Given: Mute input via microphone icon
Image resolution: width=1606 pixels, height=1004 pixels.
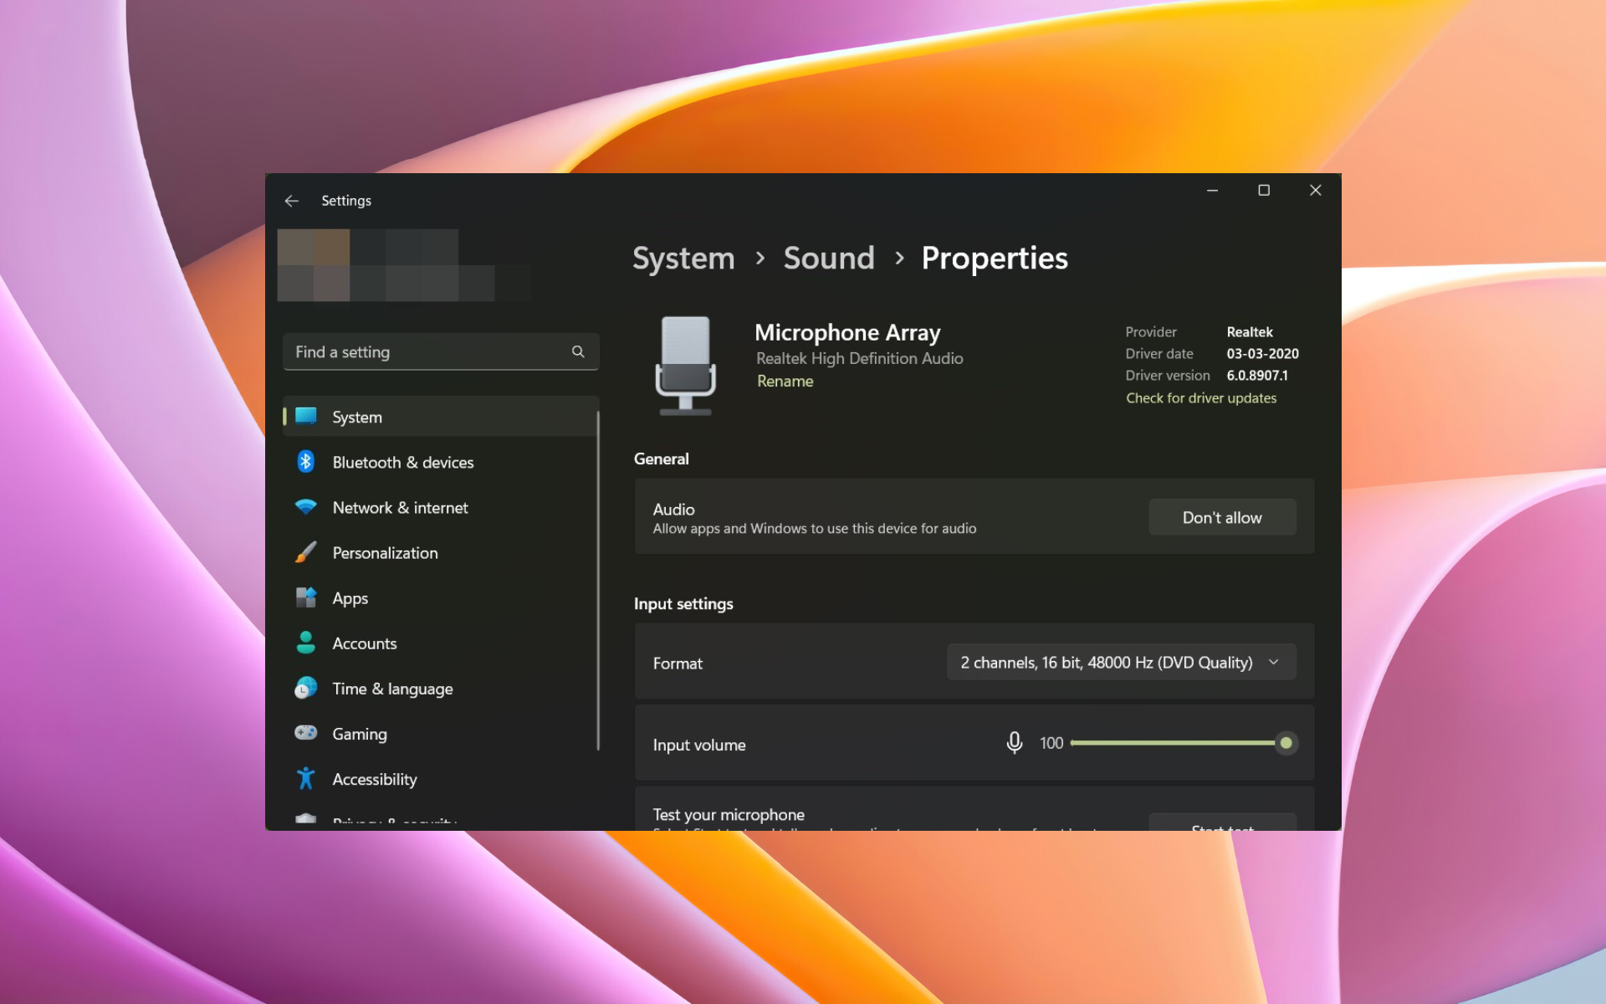Looking at the screenshot, I should pyautogui.click(x=1015, y=743).
